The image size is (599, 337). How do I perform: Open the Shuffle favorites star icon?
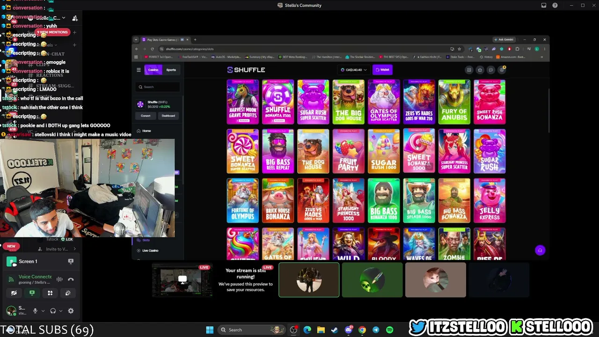pos(480,70)
